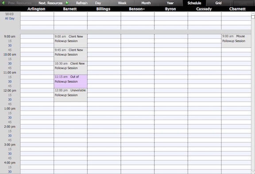Image resolution: width=255 pixels, height=174 pixels.
Task: Switch to the Day view
Action: click(98, 3)
